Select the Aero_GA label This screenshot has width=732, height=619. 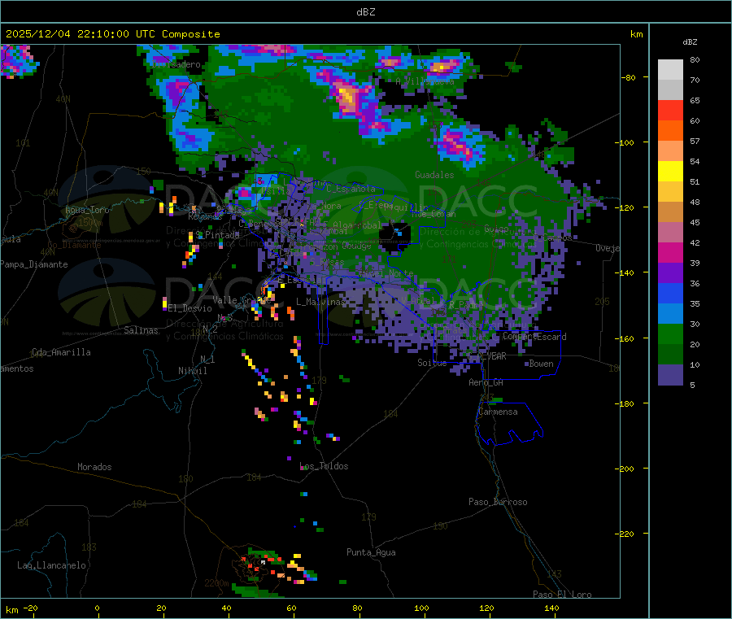point(486,382)
